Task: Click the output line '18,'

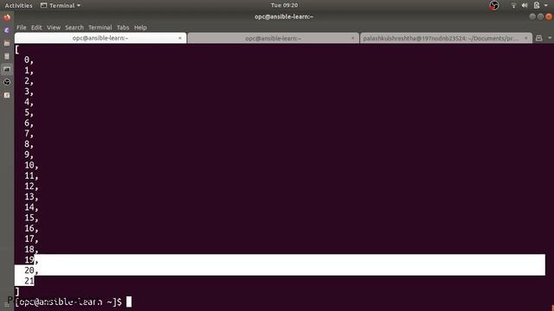Action: [x=31, y=250]
